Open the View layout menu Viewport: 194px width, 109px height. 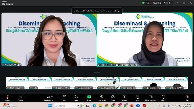(x=167, y=3)
